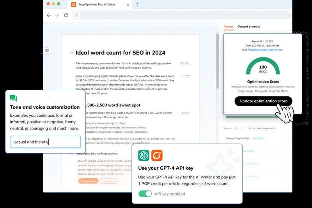Click the Use your GPT-4 API key heading
The width and height of the screenshot is (312, 208).
point(166,168)
